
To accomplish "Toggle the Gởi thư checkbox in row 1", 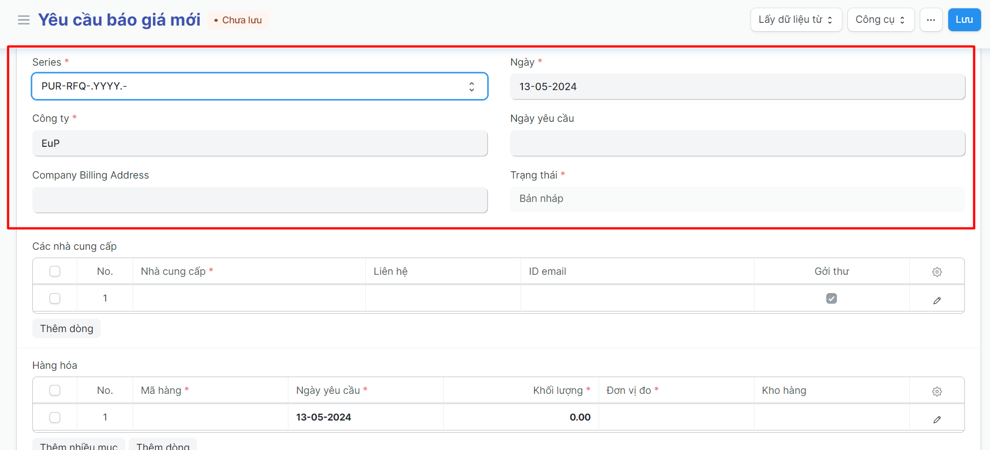I will [831, 299].
